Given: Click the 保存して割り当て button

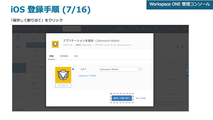Looking at the screenshot, I should coord(122,98).
